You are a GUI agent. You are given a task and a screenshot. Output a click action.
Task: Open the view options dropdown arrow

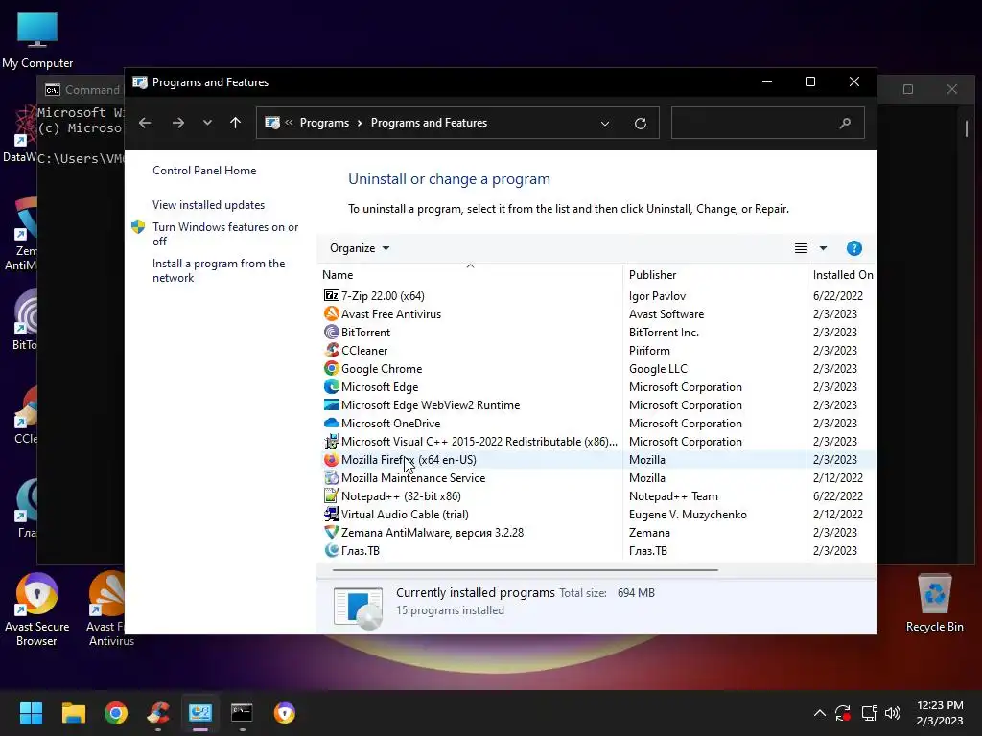coord(823,248)
